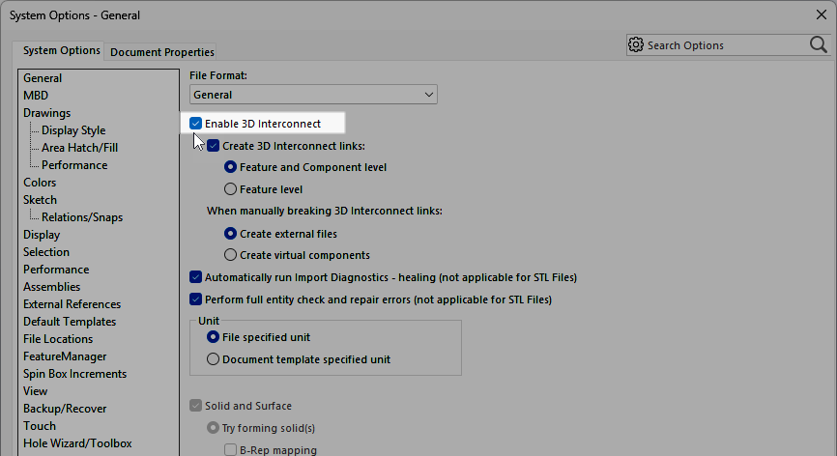Select Area Hatch/Fill option page
Screen dimensions: 837x456
pos(79,148)
